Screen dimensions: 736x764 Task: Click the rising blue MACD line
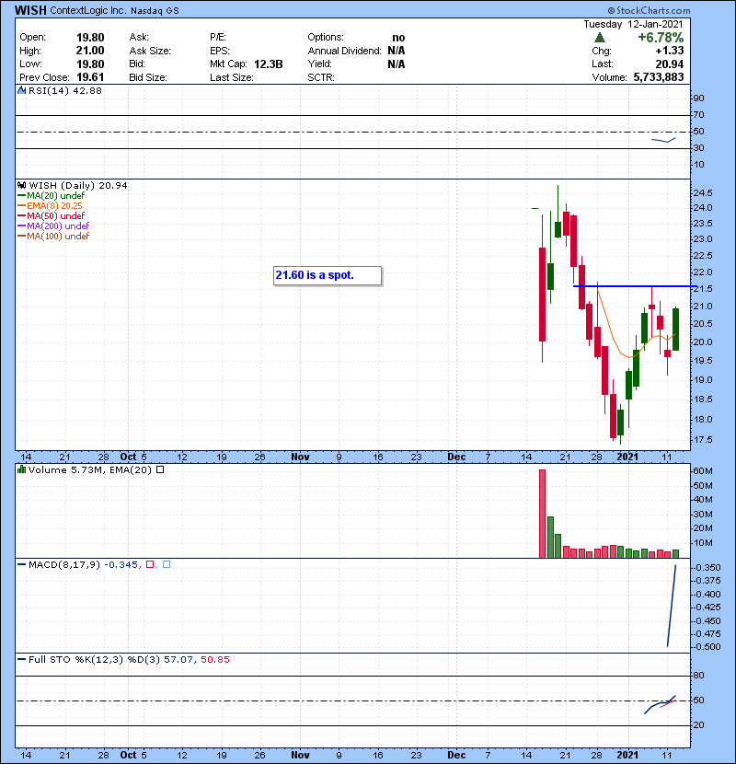[672, 606]
